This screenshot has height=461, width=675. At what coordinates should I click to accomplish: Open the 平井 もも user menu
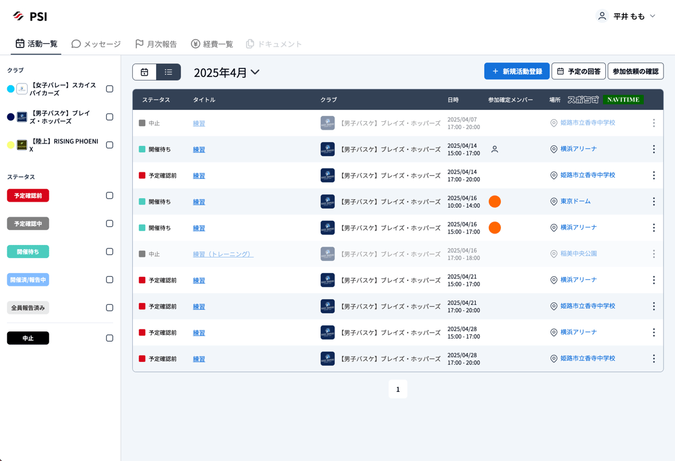coord(626,16)
